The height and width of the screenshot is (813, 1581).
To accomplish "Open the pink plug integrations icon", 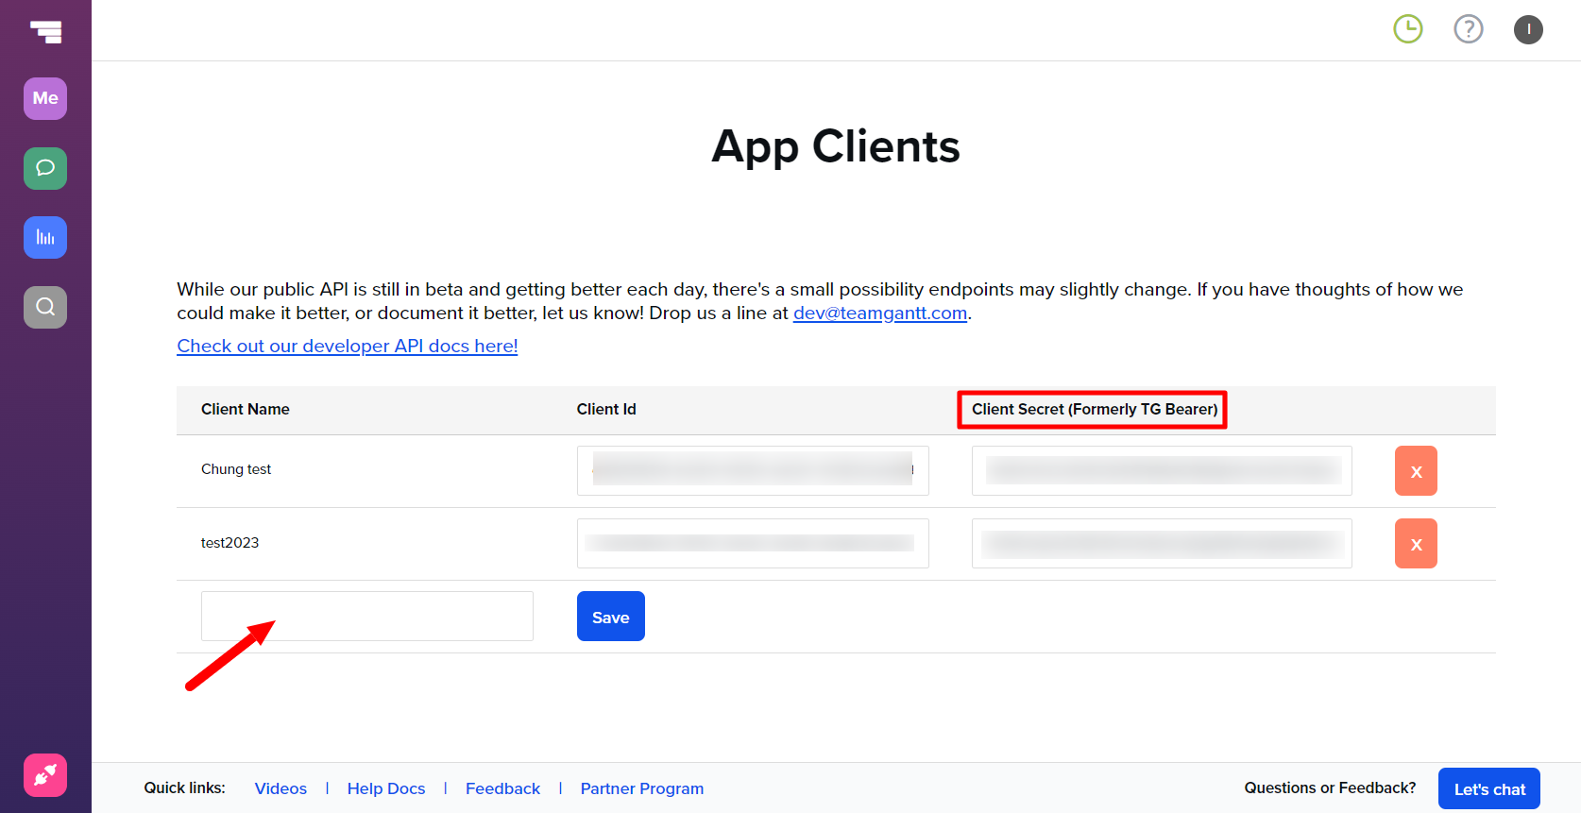I will click(45, 775).
